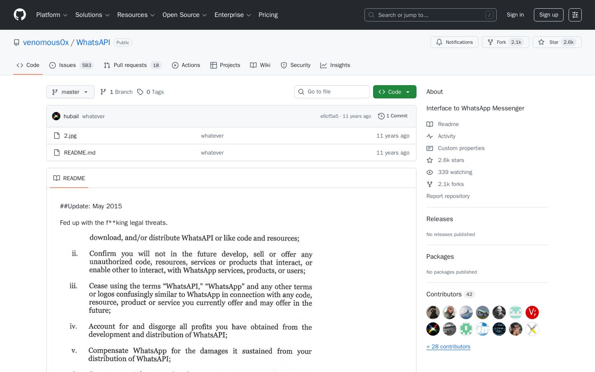Open the hubail author link
The width and height of the screenshot is (595, 372).
[x=71, y=116]
